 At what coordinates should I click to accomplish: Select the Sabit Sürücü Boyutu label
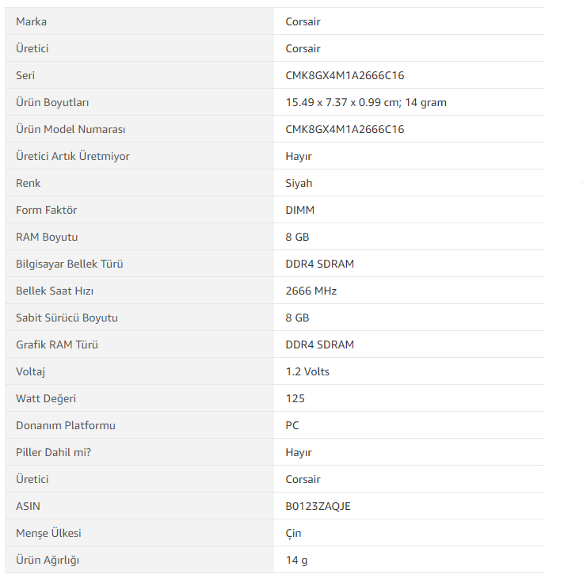click(x=67, y=318)
